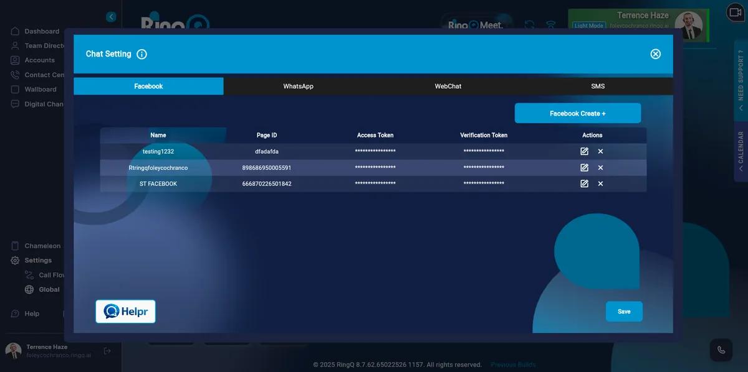Switch to the WebChat tab
This screenshot has height=372, width=748.
448,86
